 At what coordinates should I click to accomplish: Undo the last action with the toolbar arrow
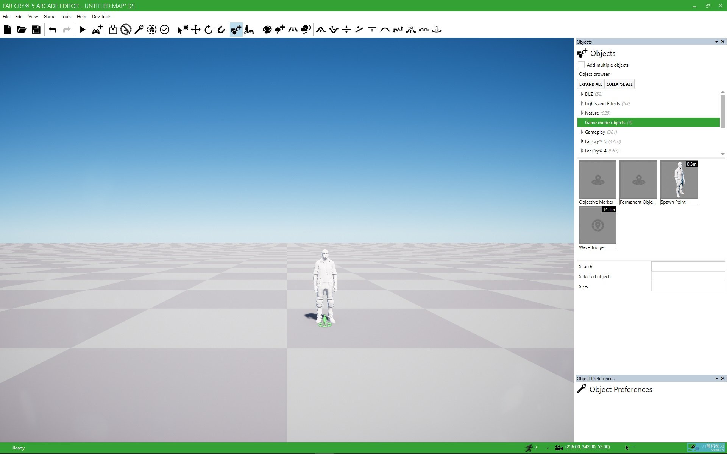53,30
